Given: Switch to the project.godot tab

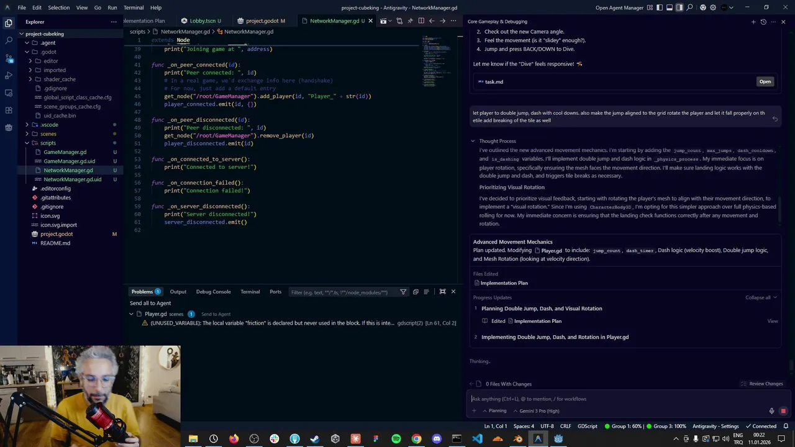Looking at the screenshot, I should click(x=265, y=20).
